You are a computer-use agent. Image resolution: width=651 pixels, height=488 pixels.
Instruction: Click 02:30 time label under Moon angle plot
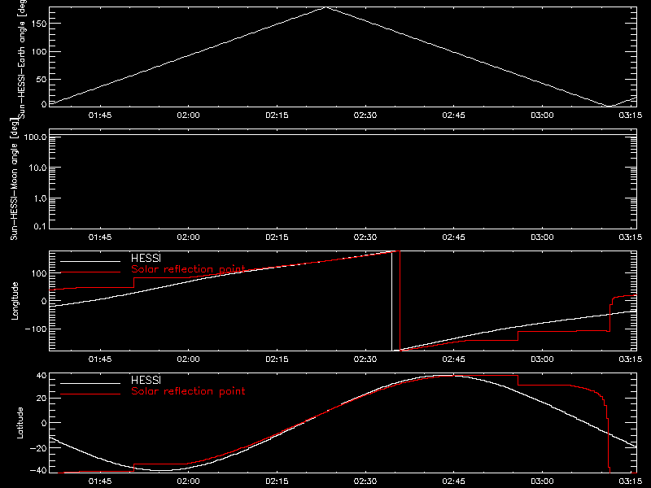365,237
